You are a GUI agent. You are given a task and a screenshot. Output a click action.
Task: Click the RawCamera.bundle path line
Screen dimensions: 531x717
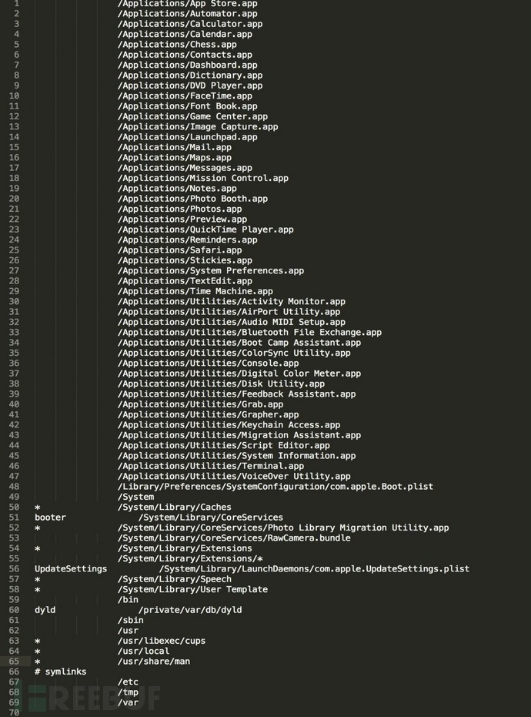click(x=234, y=538)
